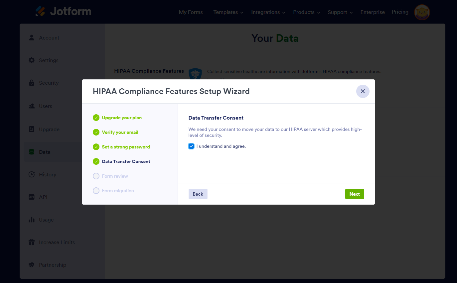Open Security via the lock icon
The width and height of the screenshot is (457, 283).
click(32, 83)
